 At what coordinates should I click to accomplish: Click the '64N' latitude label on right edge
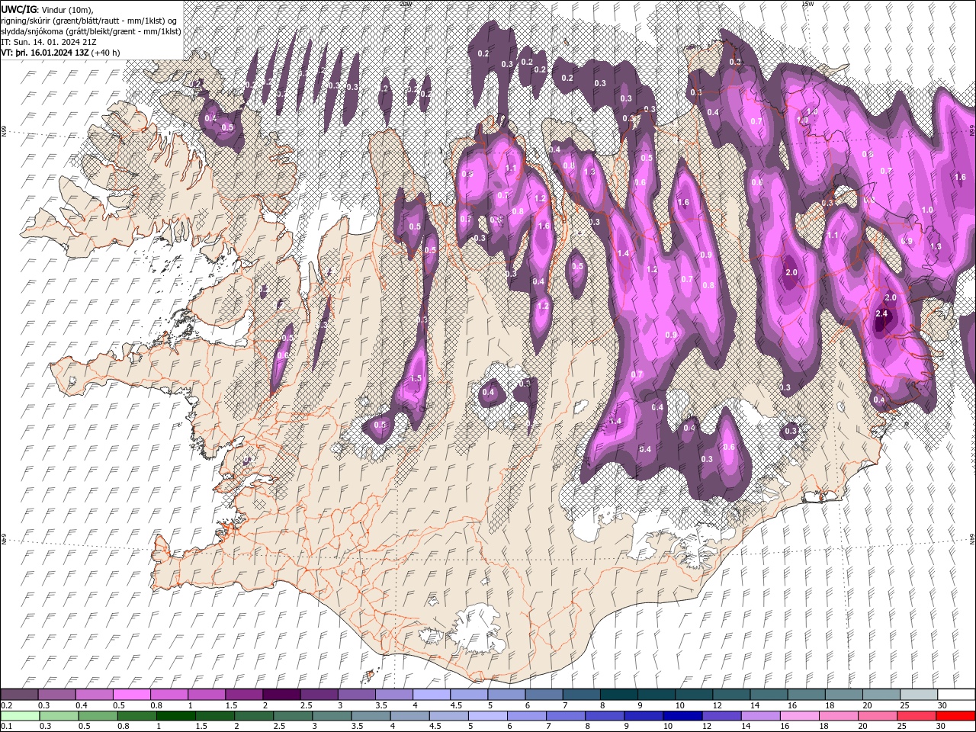pos(971,538)
